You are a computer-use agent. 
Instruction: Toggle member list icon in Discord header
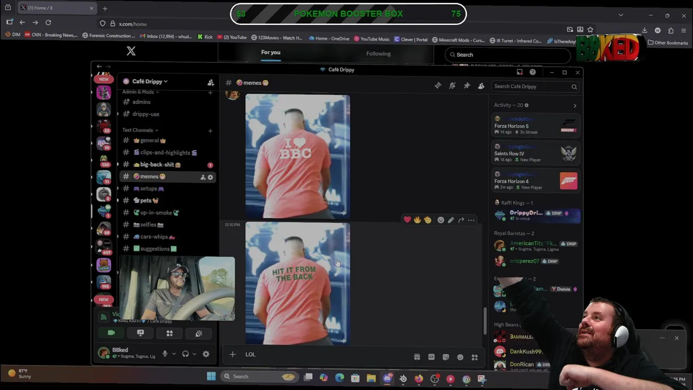(x=481, y=86)
